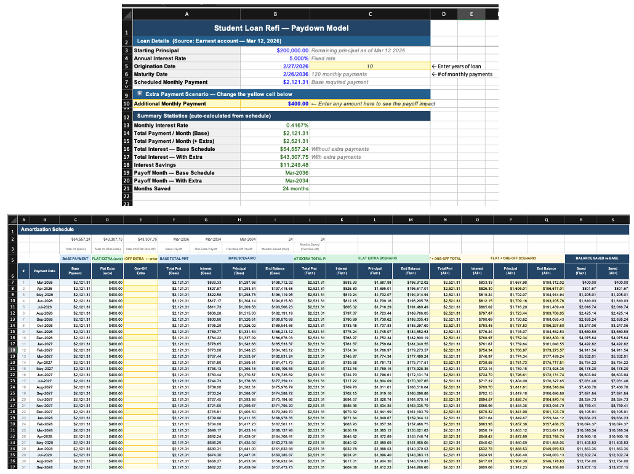The image size is (634, 474).
Task: Select $54,557.24 total interest in Amortization Schedule row 2
Action: [x=75, y=239]
